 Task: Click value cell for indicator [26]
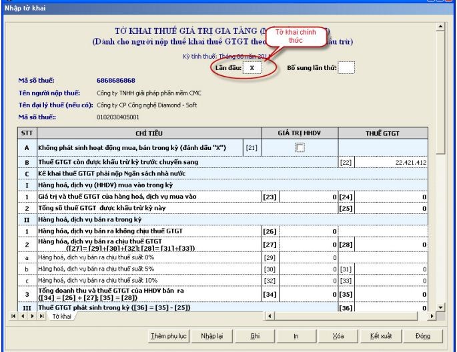[x=308, y=231]
